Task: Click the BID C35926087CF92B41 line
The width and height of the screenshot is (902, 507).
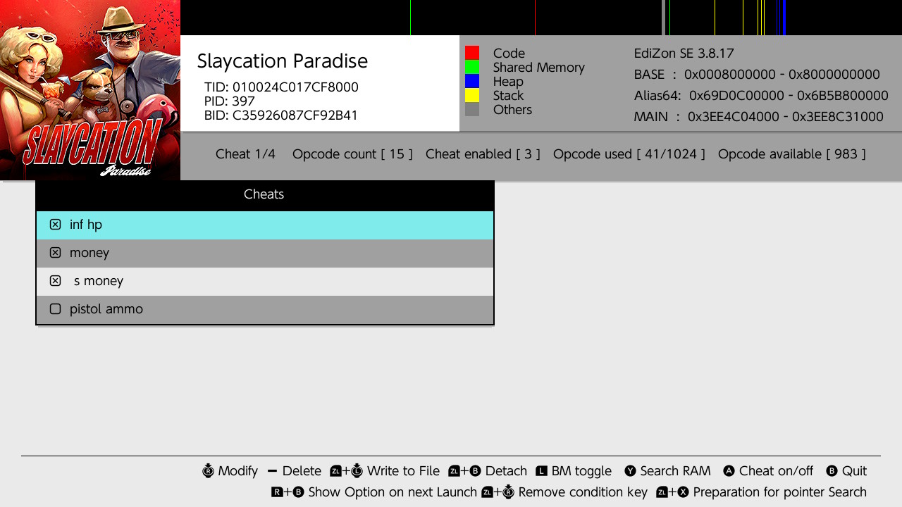Action: pyautogui.click(x=281, y=115)
